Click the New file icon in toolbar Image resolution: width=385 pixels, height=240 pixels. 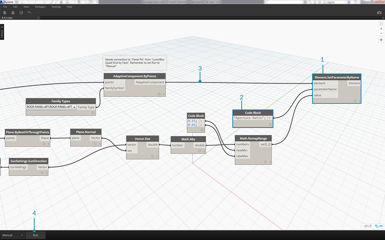(5, 12)
